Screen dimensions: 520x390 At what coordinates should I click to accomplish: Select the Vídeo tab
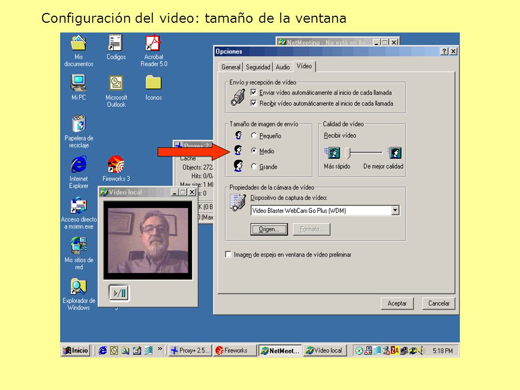(x=304, y=66)
